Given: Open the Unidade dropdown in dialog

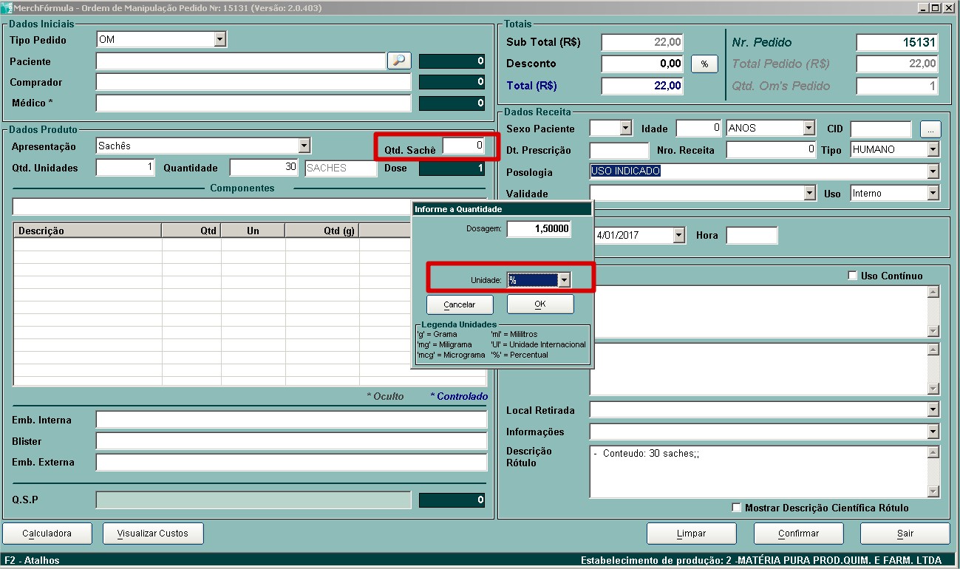Looking at the screenshot, I should (564, 280).
